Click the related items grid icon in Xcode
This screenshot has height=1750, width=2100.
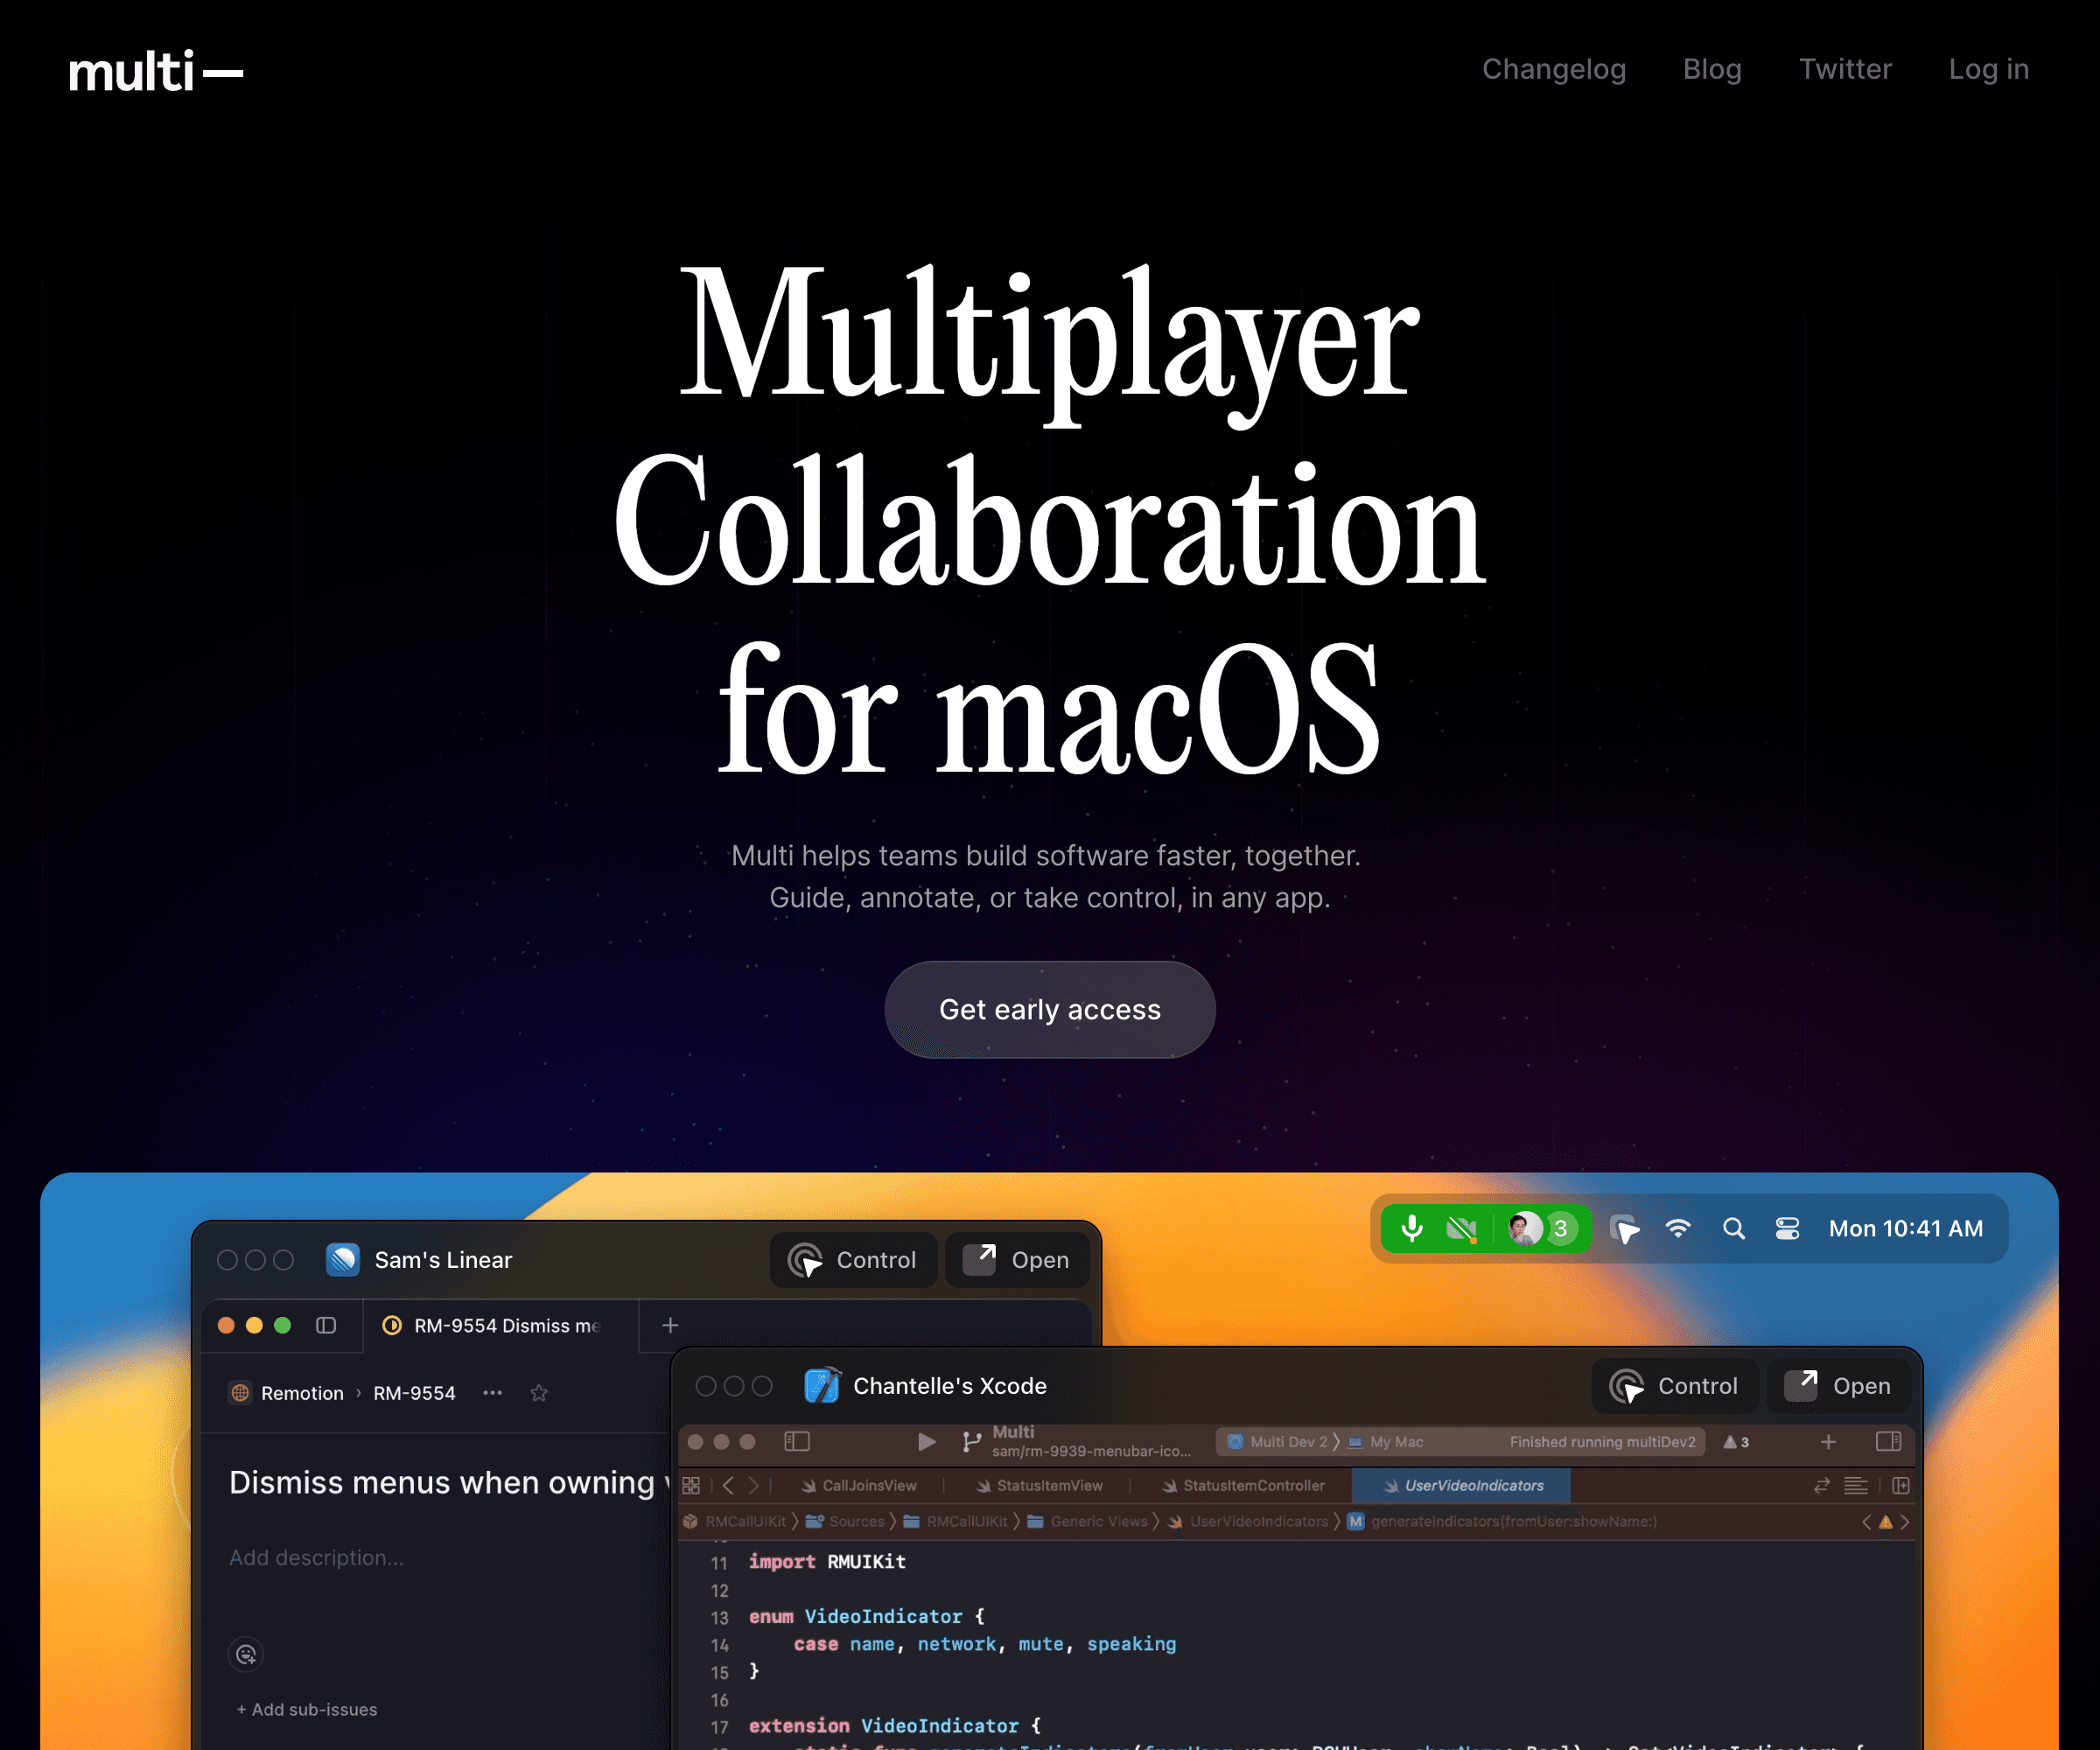(x=691, y=1485)
